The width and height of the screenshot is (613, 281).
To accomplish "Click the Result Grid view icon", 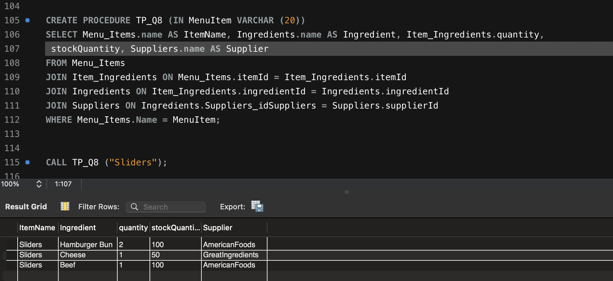I will click(65, 206).
